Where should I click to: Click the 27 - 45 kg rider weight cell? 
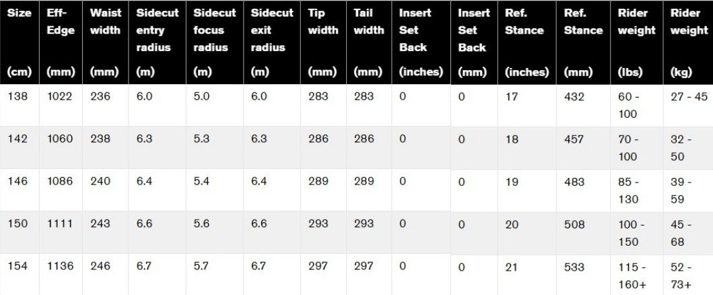pyautogui.click(x=689, y=96)
